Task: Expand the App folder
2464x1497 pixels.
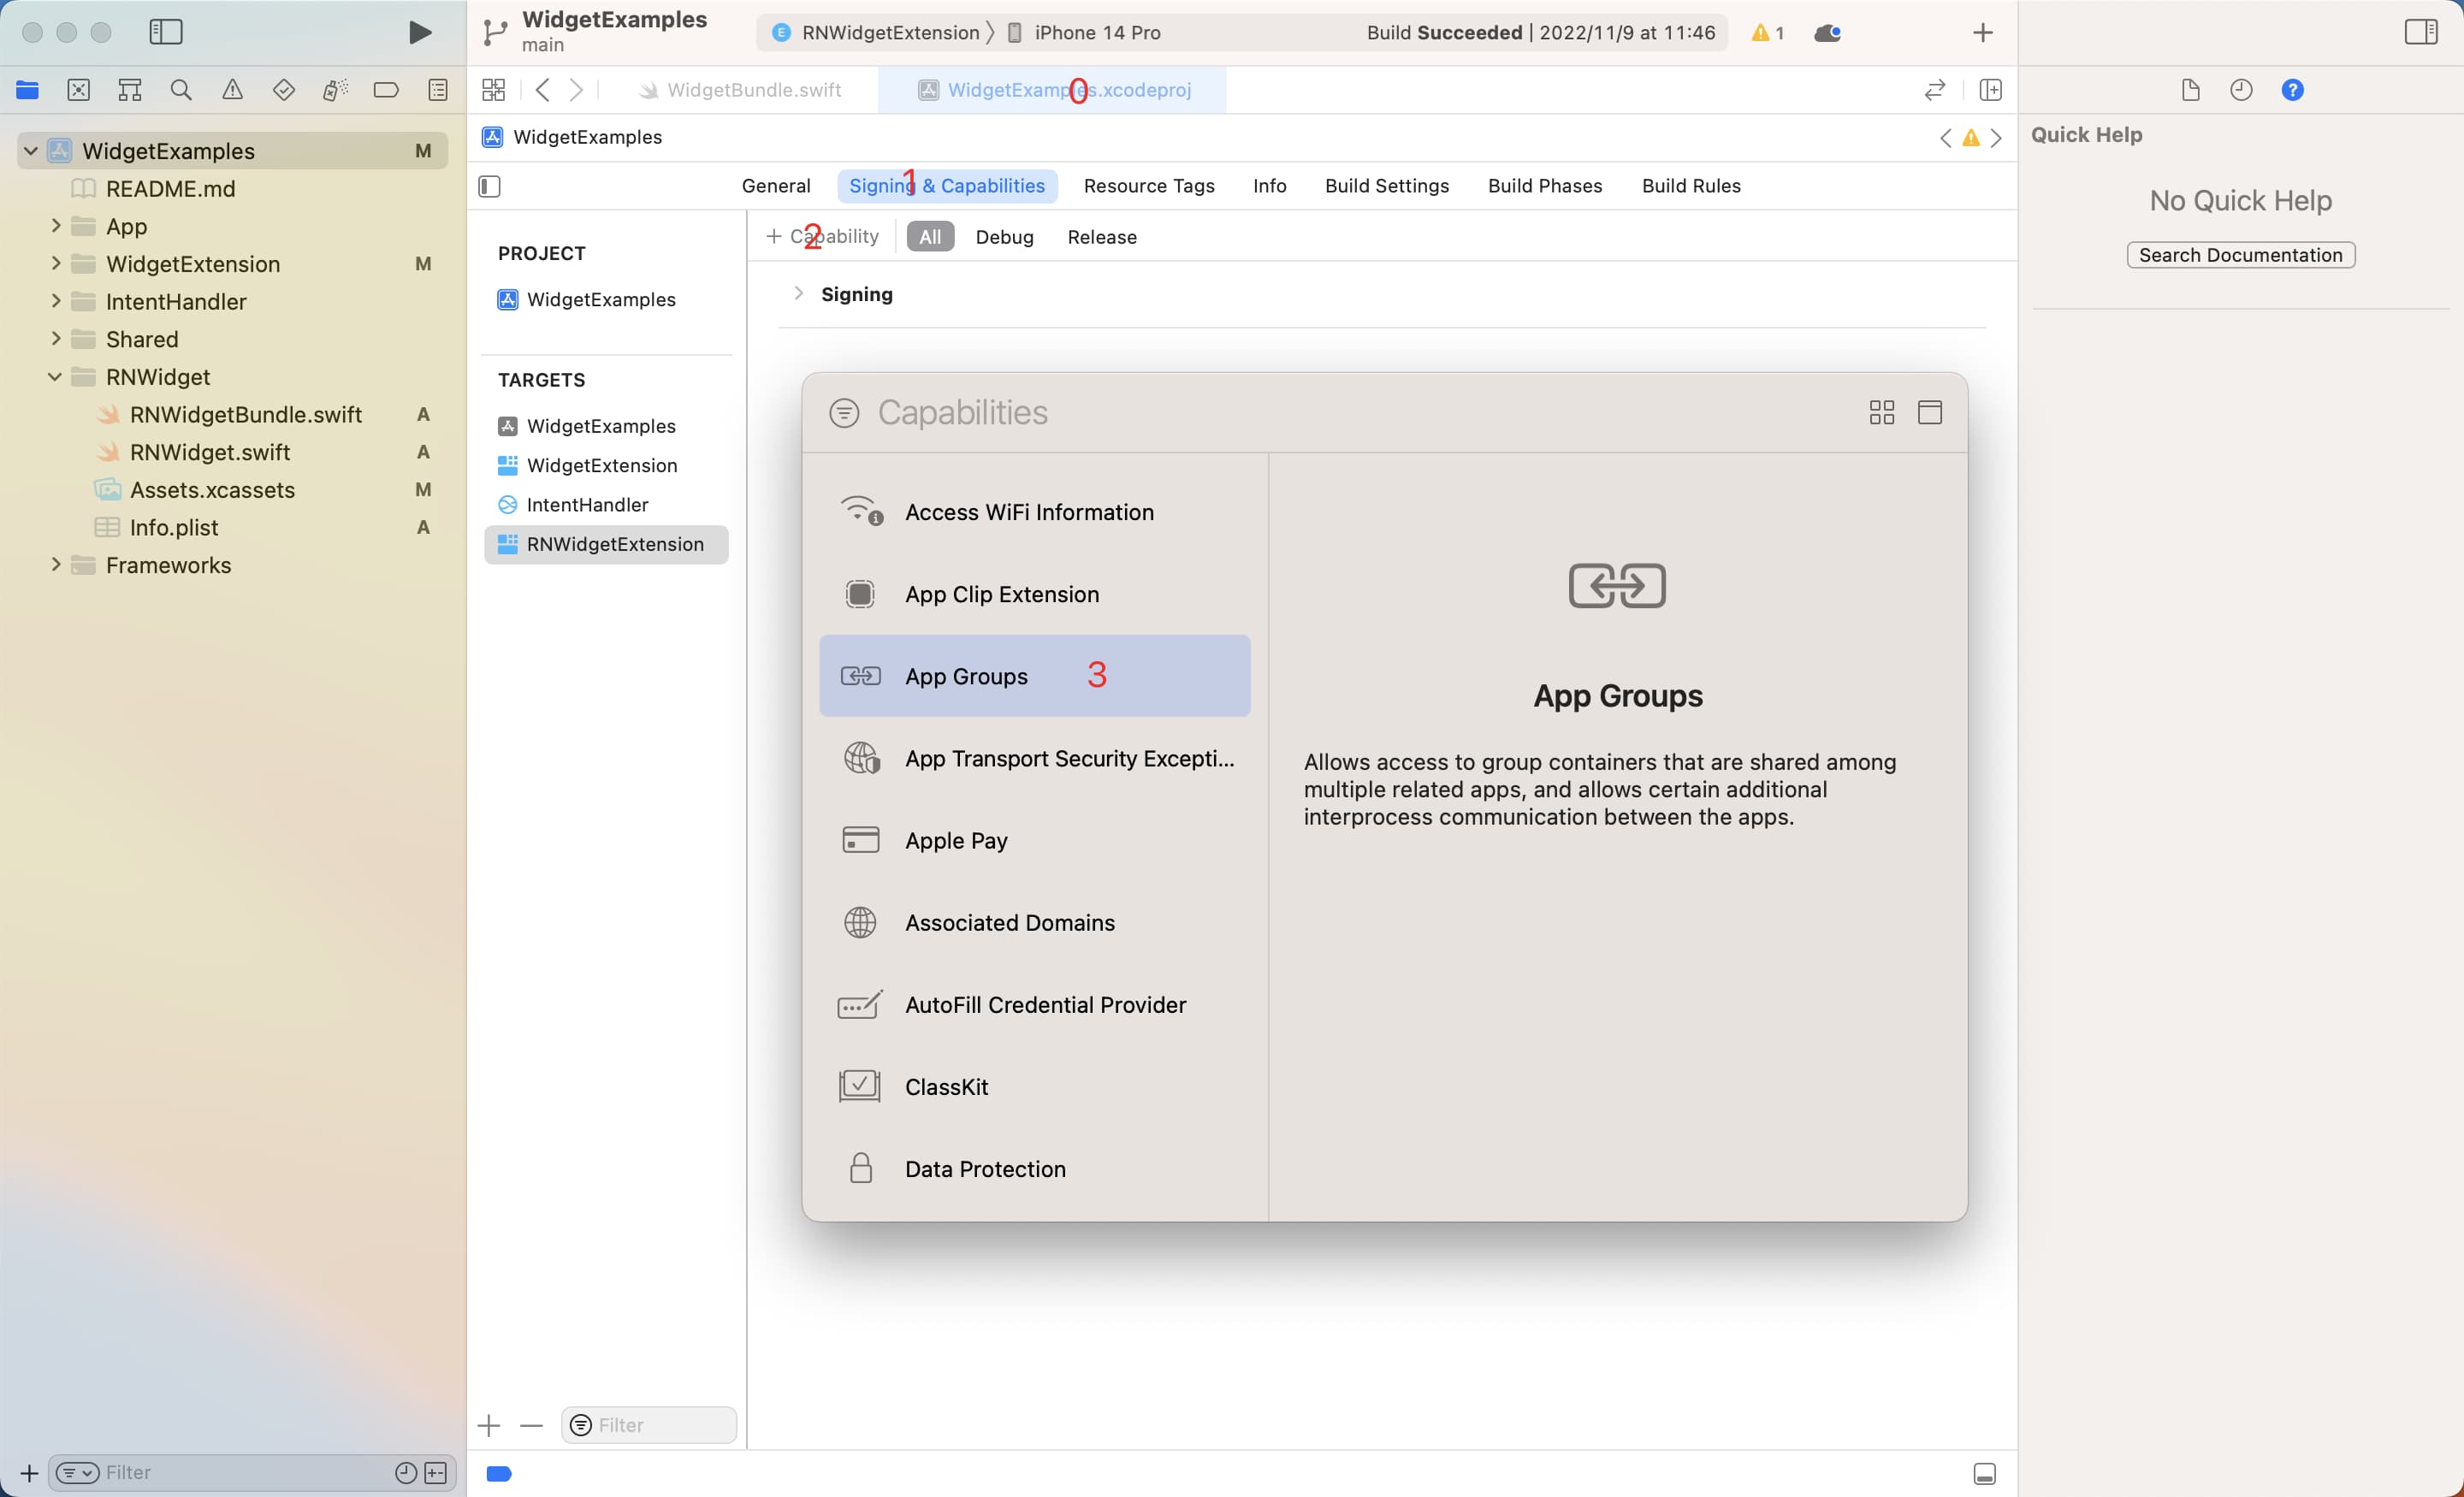Action: coord(55,226)
